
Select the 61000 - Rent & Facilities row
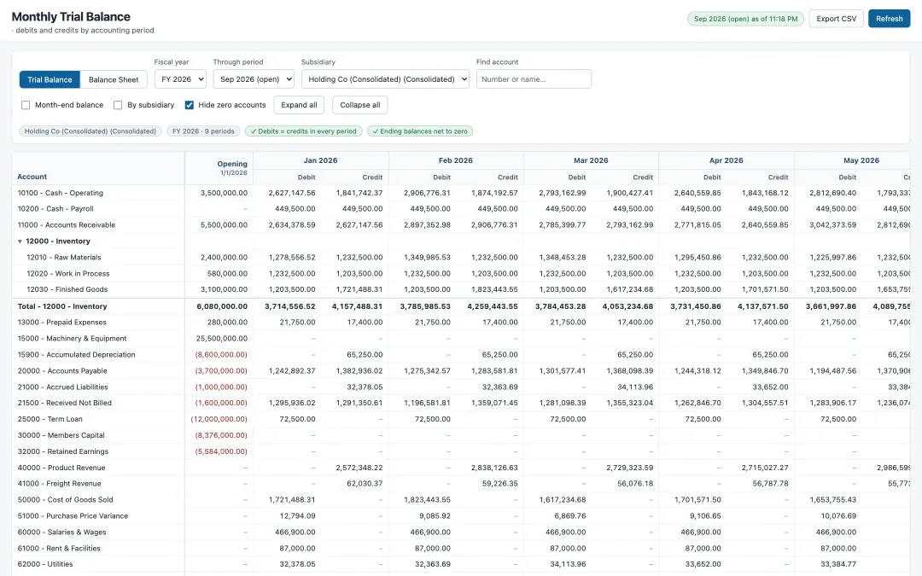461,549
